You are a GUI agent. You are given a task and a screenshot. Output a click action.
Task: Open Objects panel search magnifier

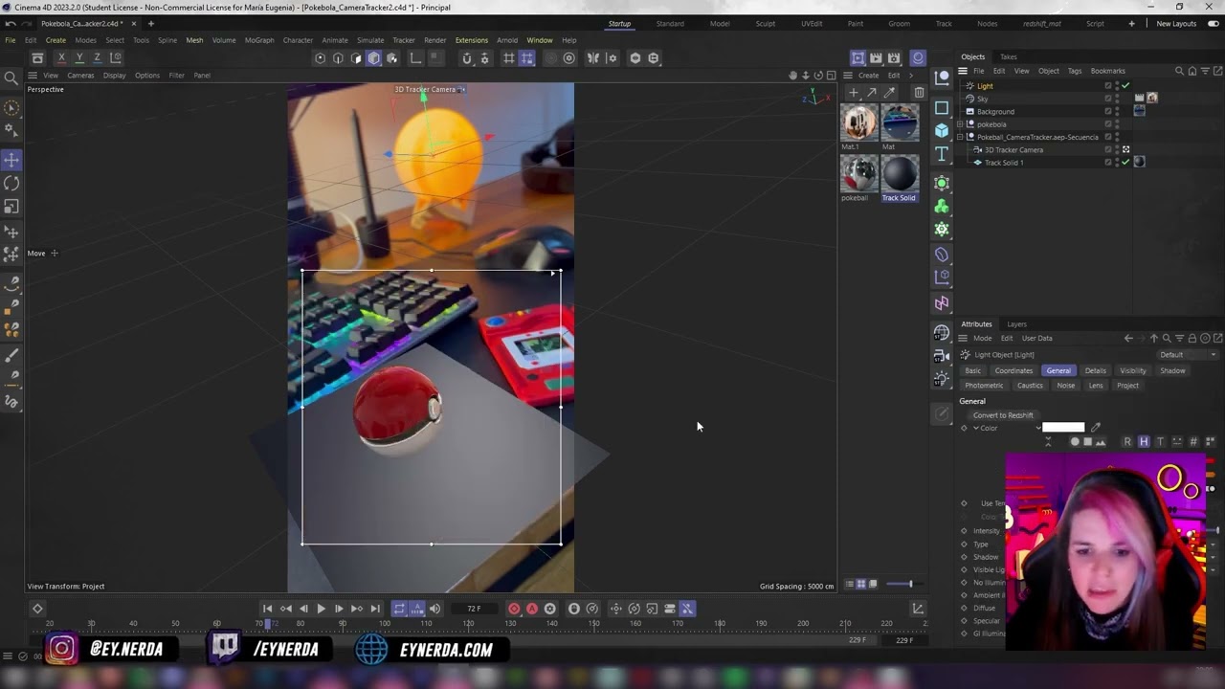[x=1179, y=71]
